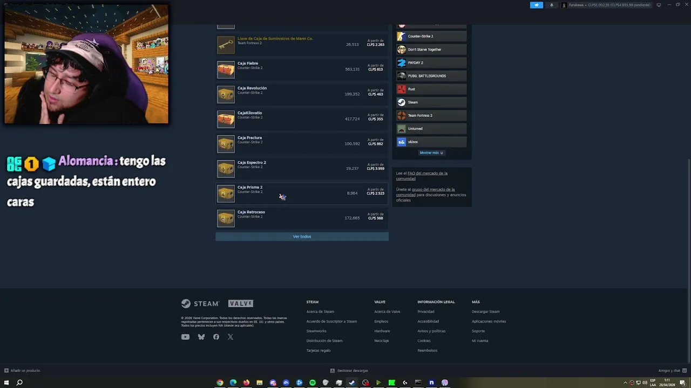Open the Steam notifications bell

pos(551,5)
